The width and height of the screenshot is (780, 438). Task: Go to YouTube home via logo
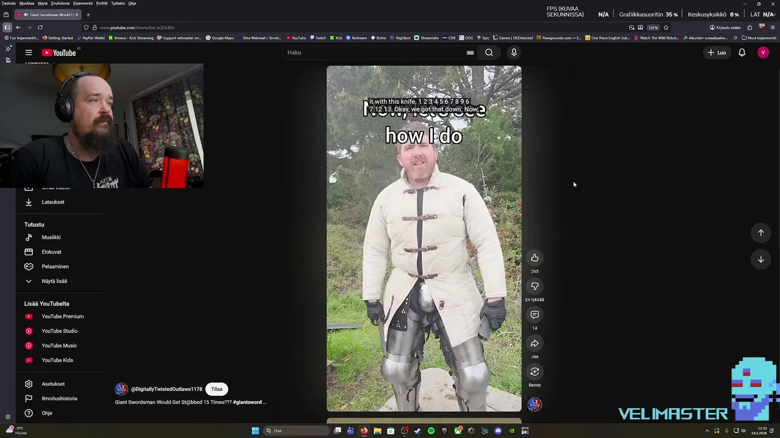[x=59, y=53]
